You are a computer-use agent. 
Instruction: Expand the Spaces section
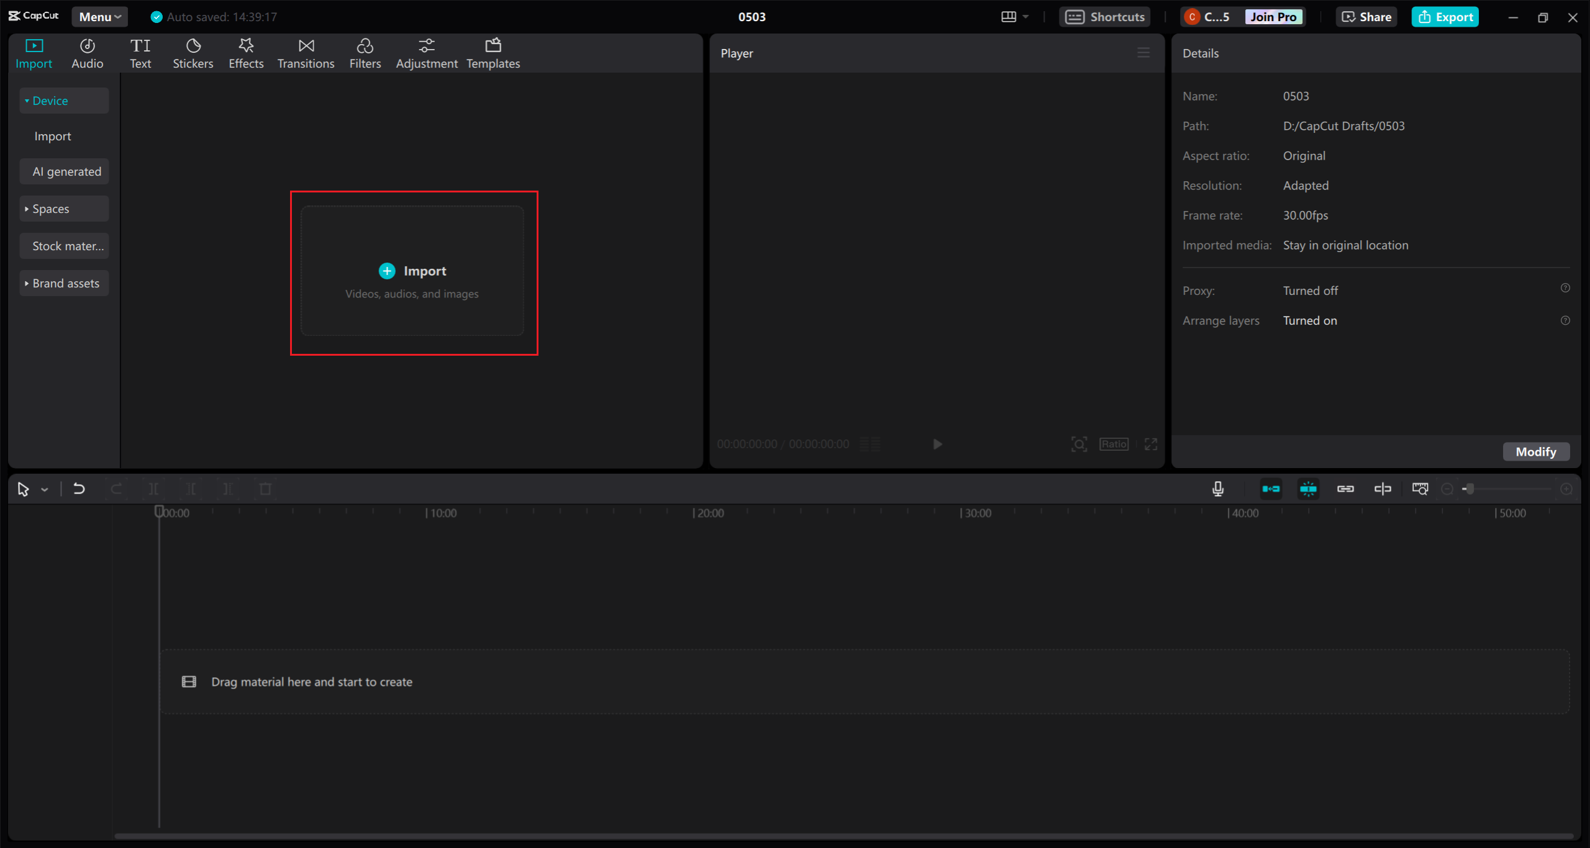click(64, 209)
